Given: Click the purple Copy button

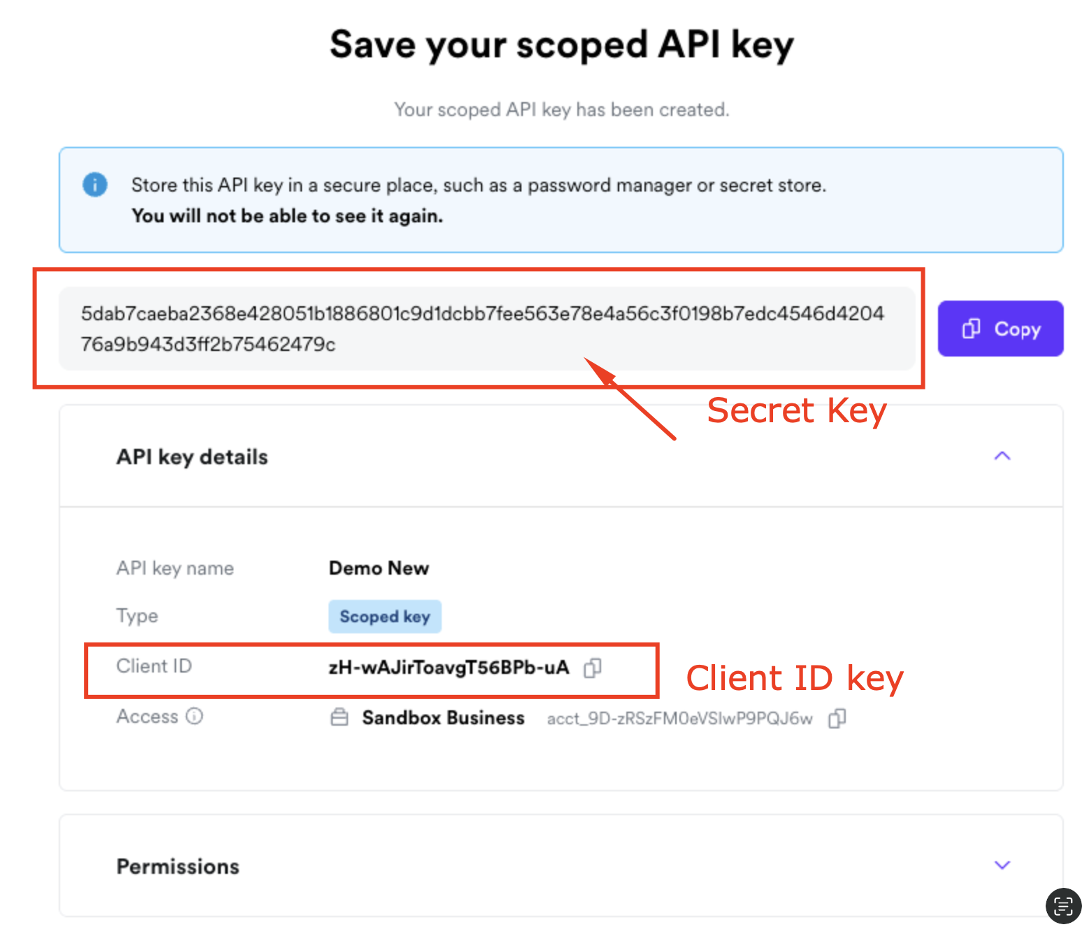Looking at the screenshot, I should click(x=1000, y=329).
